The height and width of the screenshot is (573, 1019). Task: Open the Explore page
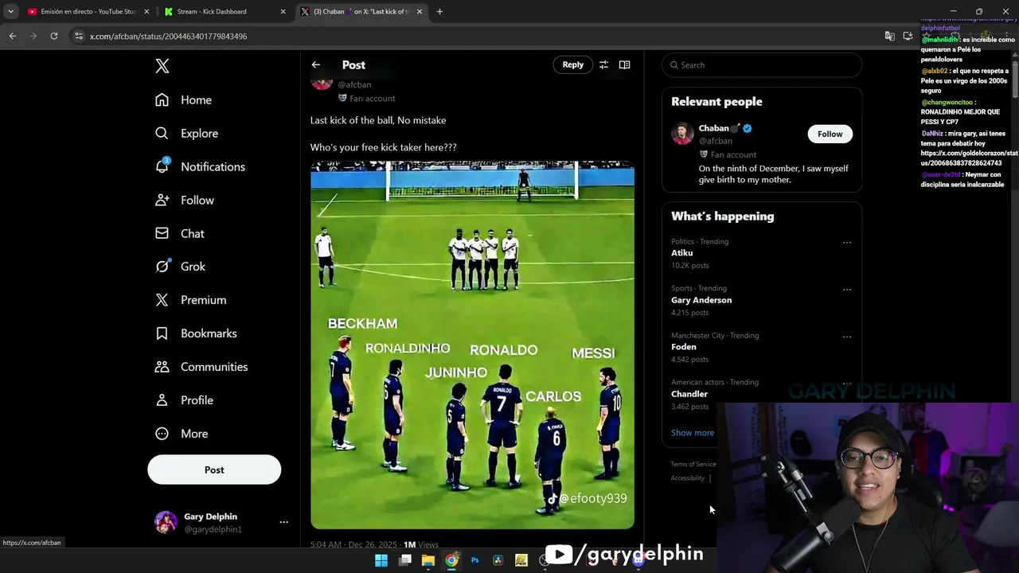(187, 133)
